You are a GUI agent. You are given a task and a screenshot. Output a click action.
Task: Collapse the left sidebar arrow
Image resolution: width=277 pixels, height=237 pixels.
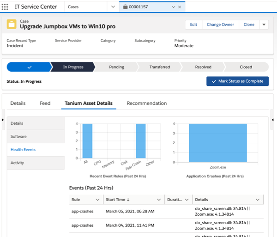3,120
